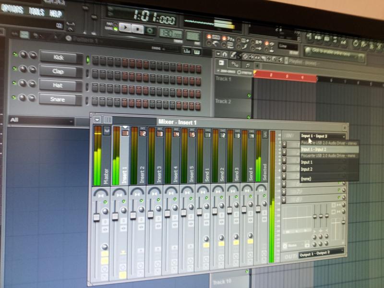This screenshot has width=384, height=288.
Task: Open the Mixer options arrow menu
Action: 97,120
